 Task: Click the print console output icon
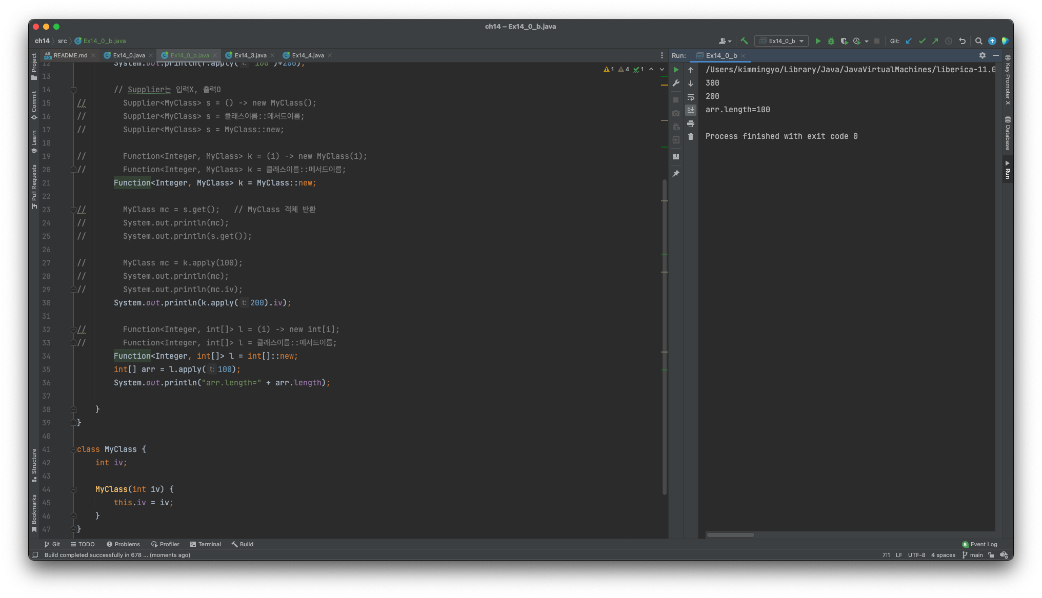pos(691,123)
